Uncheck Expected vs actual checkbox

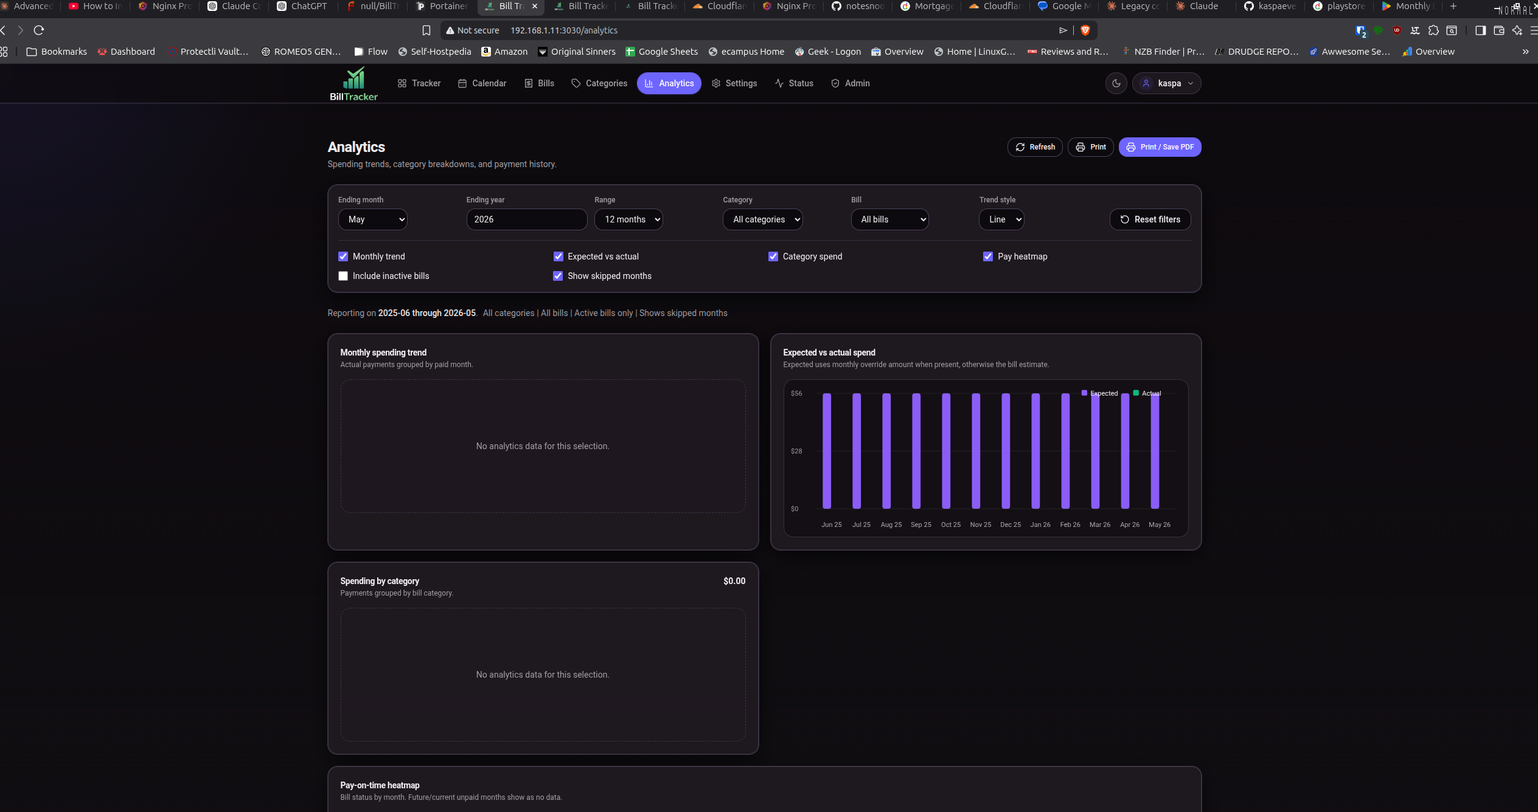point(558,256)
